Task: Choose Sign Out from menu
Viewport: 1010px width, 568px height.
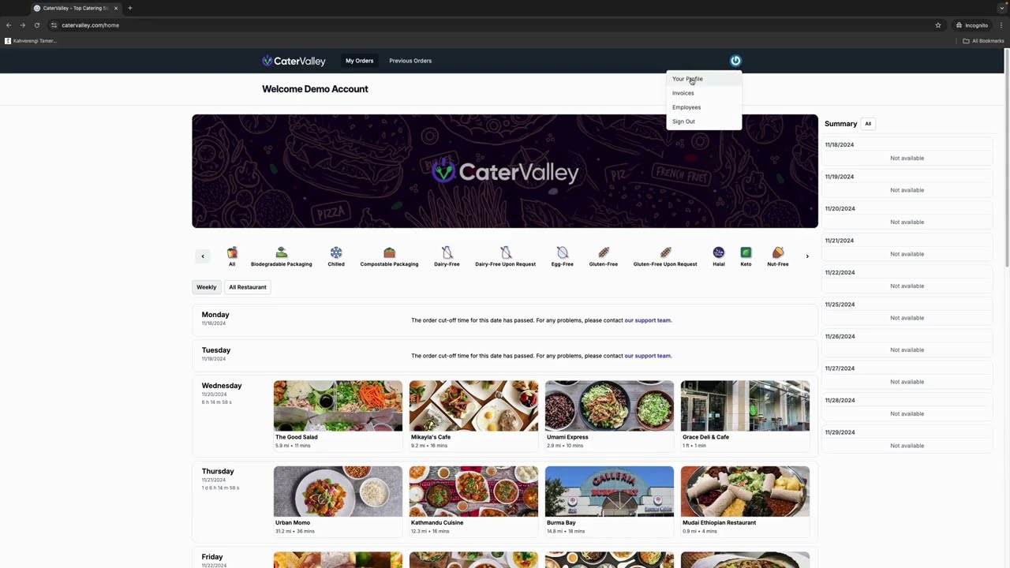Action: pos(704,121)
